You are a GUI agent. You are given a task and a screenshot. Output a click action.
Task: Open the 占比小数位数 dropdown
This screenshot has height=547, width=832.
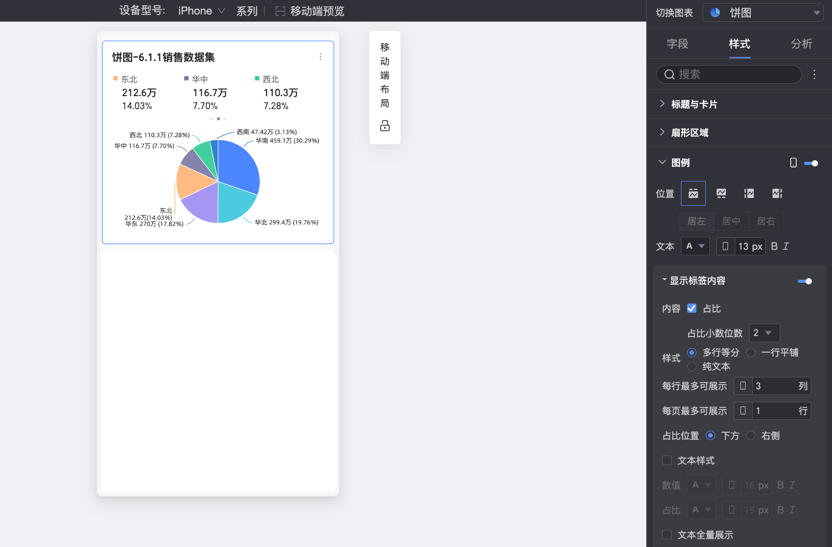click(x=764, y=333)
